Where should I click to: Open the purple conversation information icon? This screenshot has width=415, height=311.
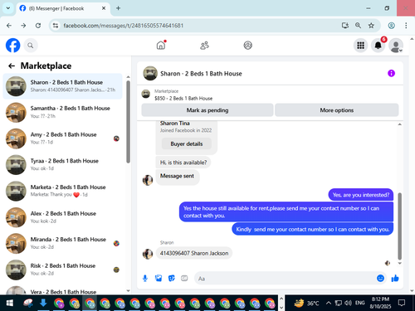click(391, 73)
